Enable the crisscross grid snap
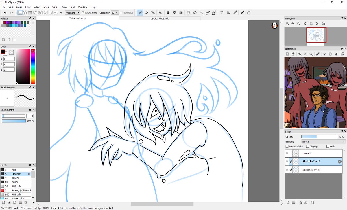The width and height of the screenshot is (347, 210). pyautogui.click(x=30, y=13)
